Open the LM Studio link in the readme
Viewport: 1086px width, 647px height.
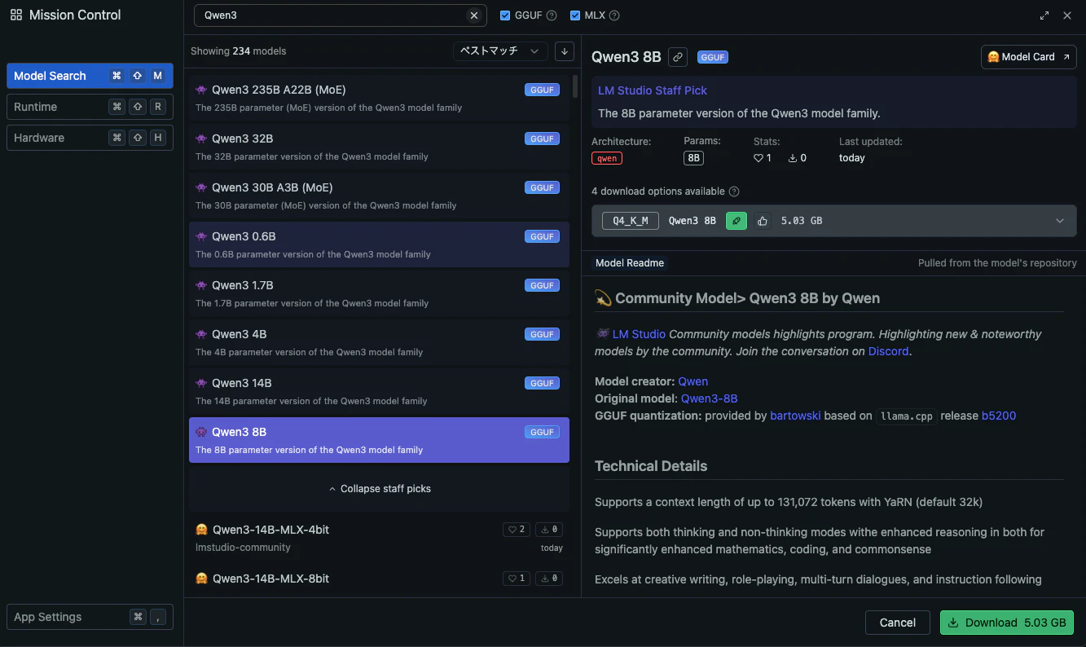point(639,334)
